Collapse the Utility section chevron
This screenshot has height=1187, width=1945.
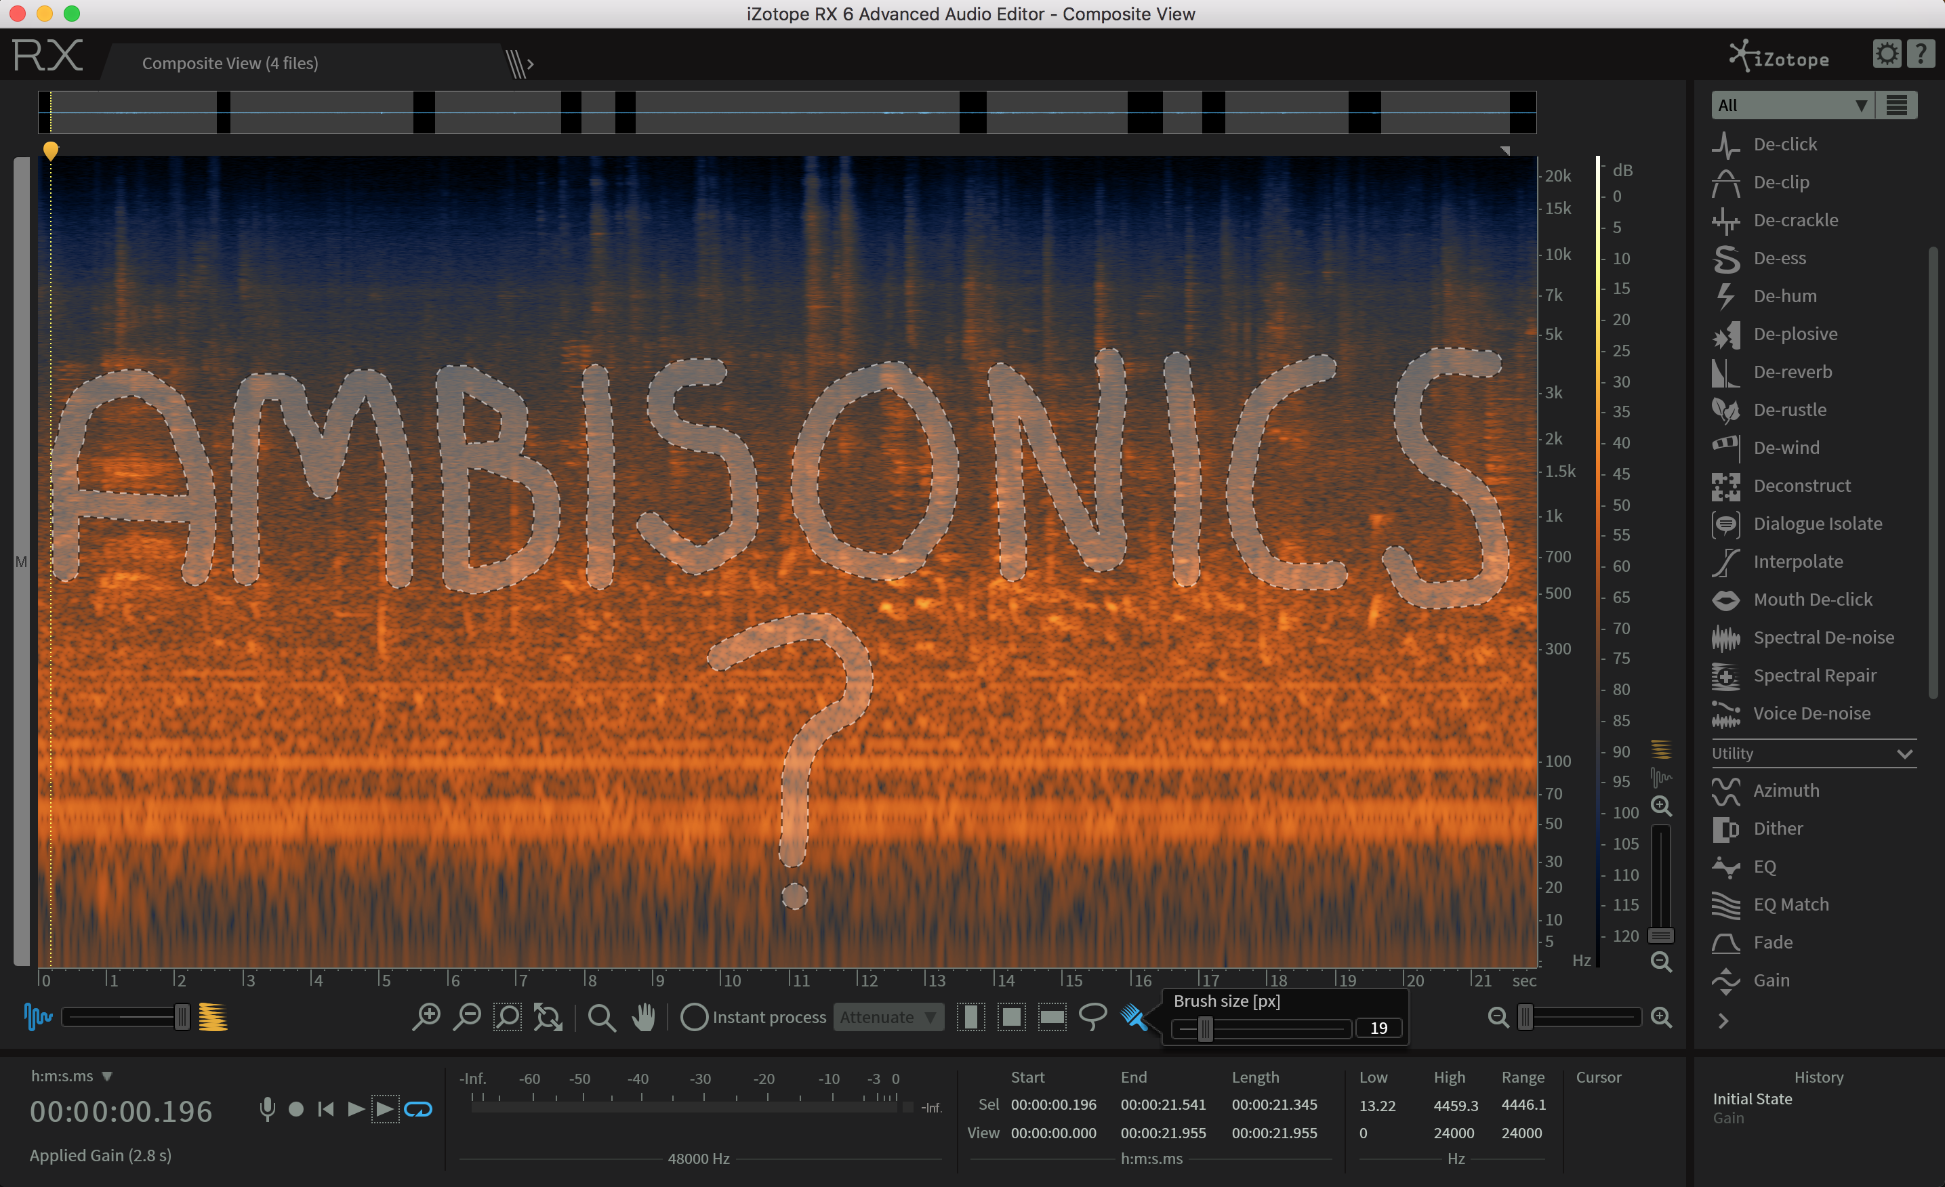point(1904,753)
